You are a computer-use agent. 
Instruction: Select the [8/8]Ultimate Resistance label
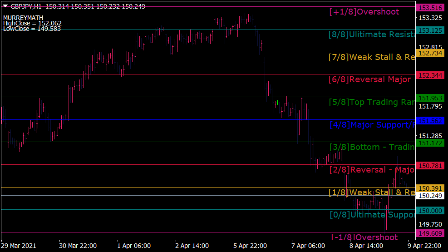(371, 35)
